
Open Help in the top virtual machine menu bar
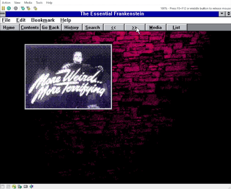coord(49,3)
